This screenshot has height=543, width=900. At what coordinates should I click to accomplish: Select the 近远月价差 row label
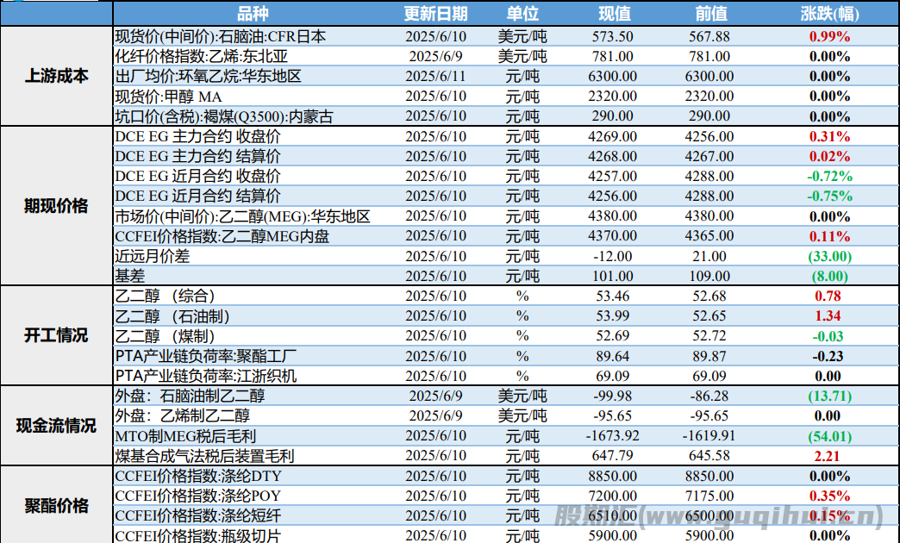152,256
